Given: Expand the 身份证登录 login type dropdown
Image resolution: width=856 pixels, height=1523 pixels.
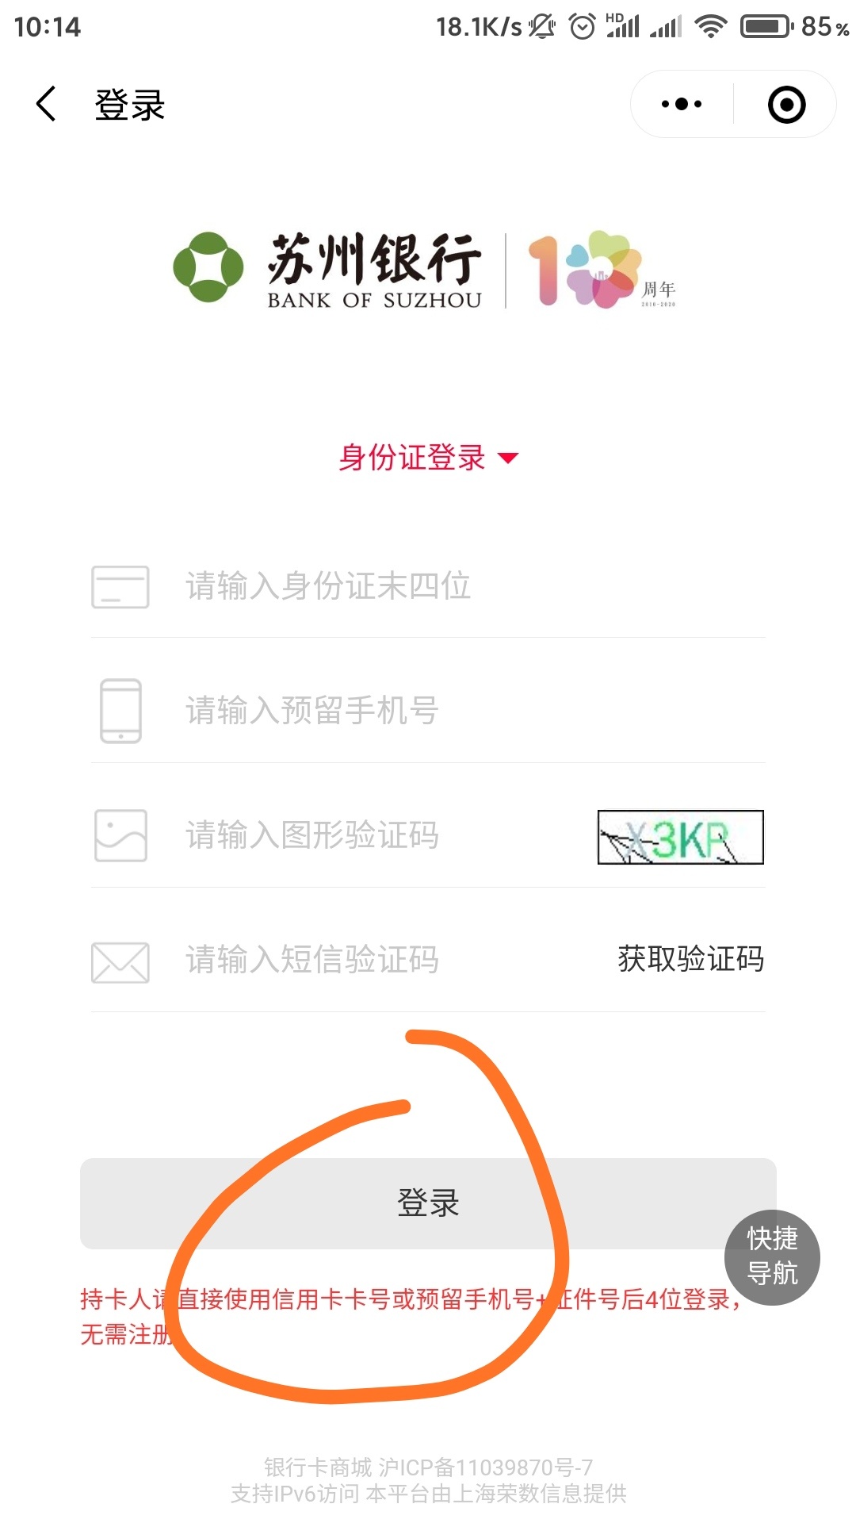Looking at the screenshot, I should pyautogui.click(x=428, y=458).
